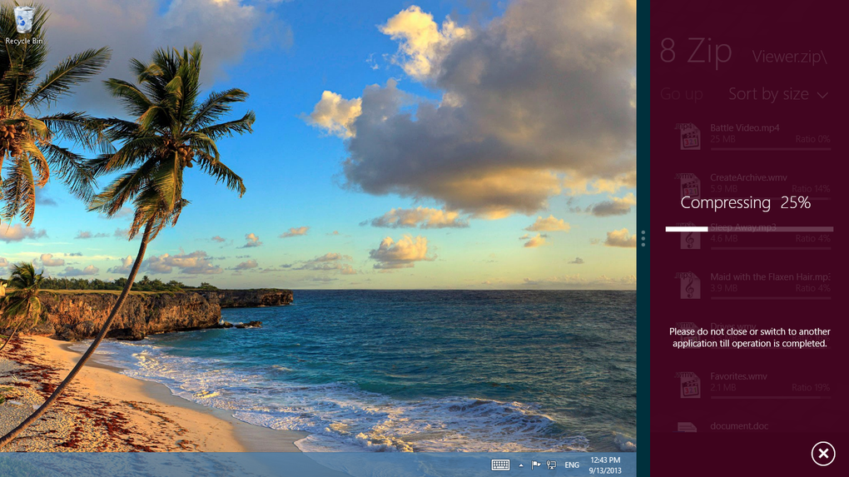This screenshot has width=849, height=477.
Task: Select Battle Video.mp4 file entry
Action: 752,136
